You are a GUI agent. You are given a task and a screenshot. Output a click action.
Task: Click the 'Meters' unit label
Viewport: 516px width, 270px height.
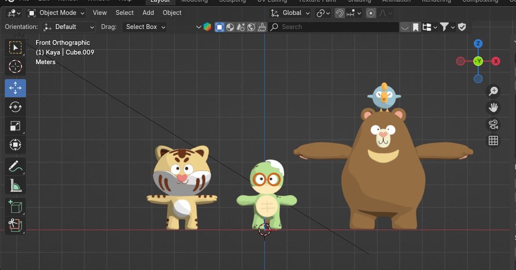(x=45, y=62)
